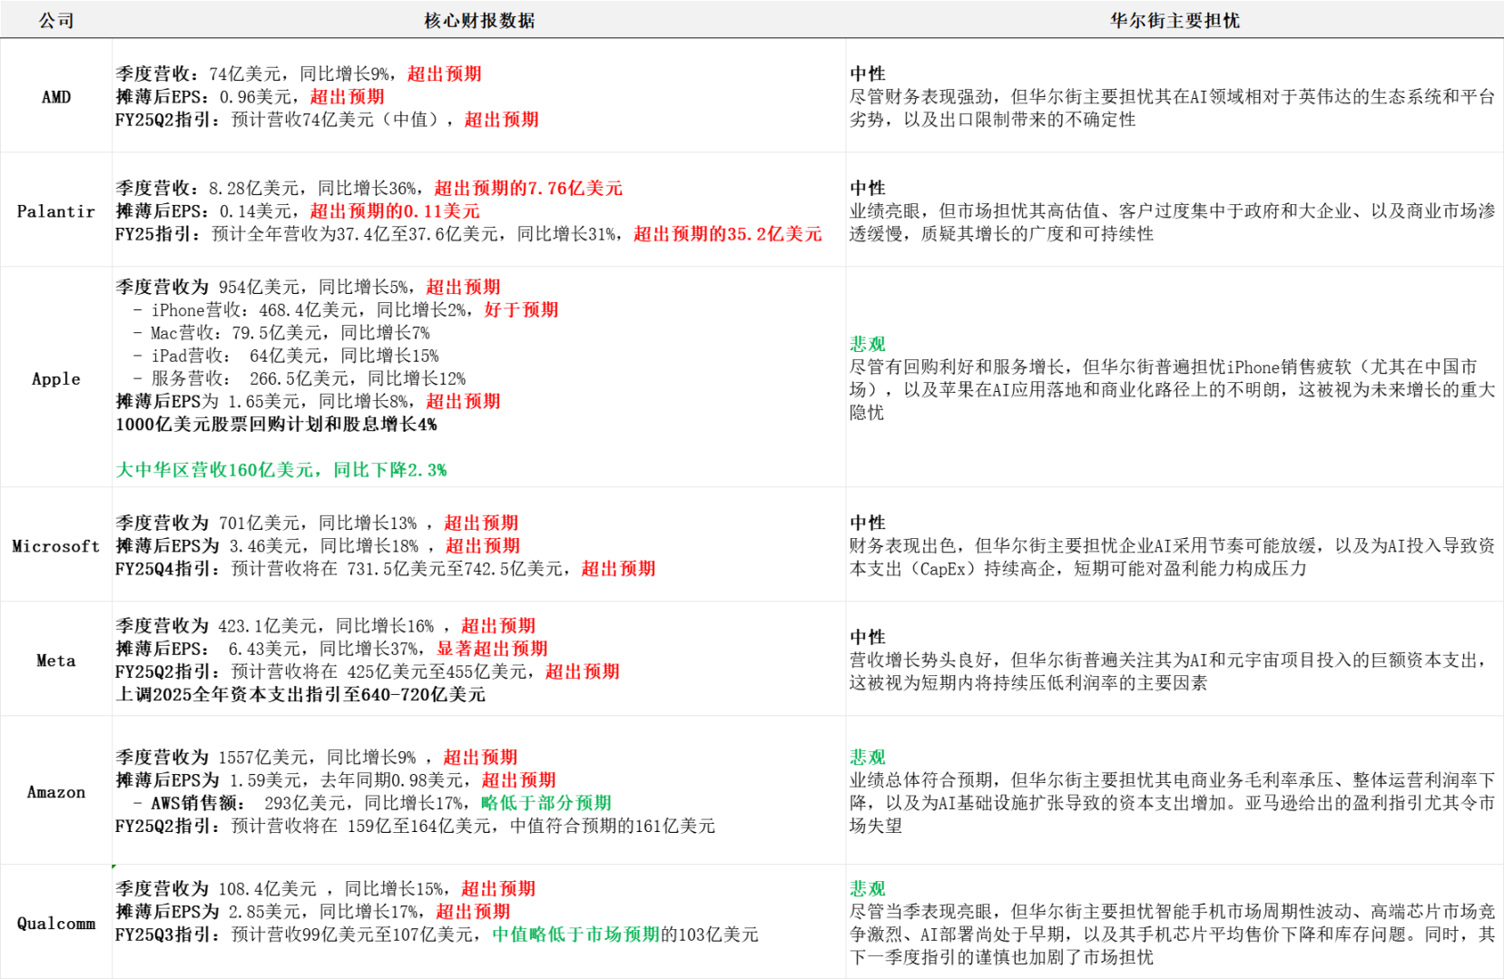Click Amazon's 摊薄后EPS为 1.59美元 line
1504x979 pixels.
click(x=336, y=779)
